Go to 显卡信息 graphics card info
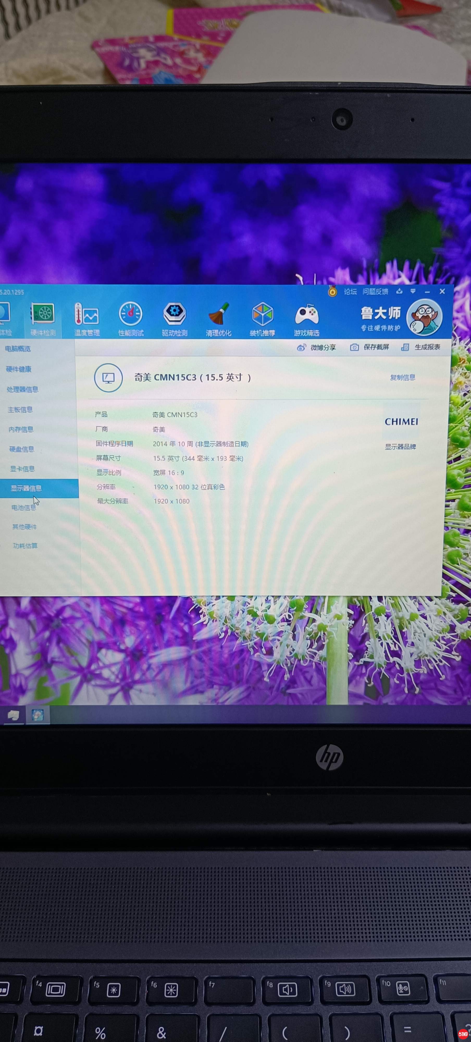 22,469
